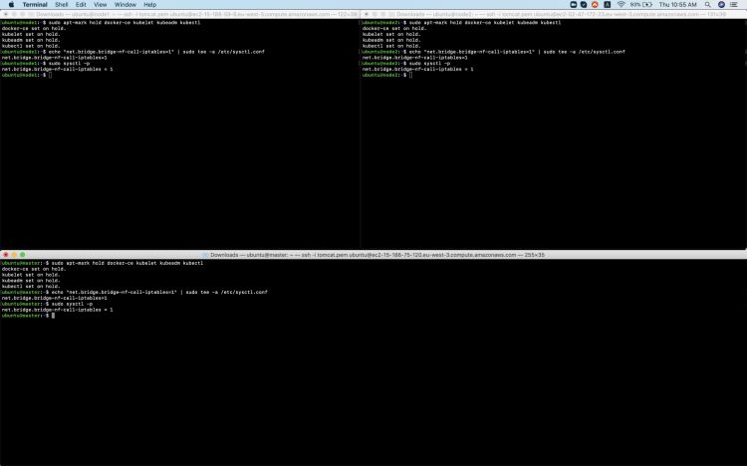Screen dimensions: 747x466
Task: Open the View menu
Action: (101, 4)
